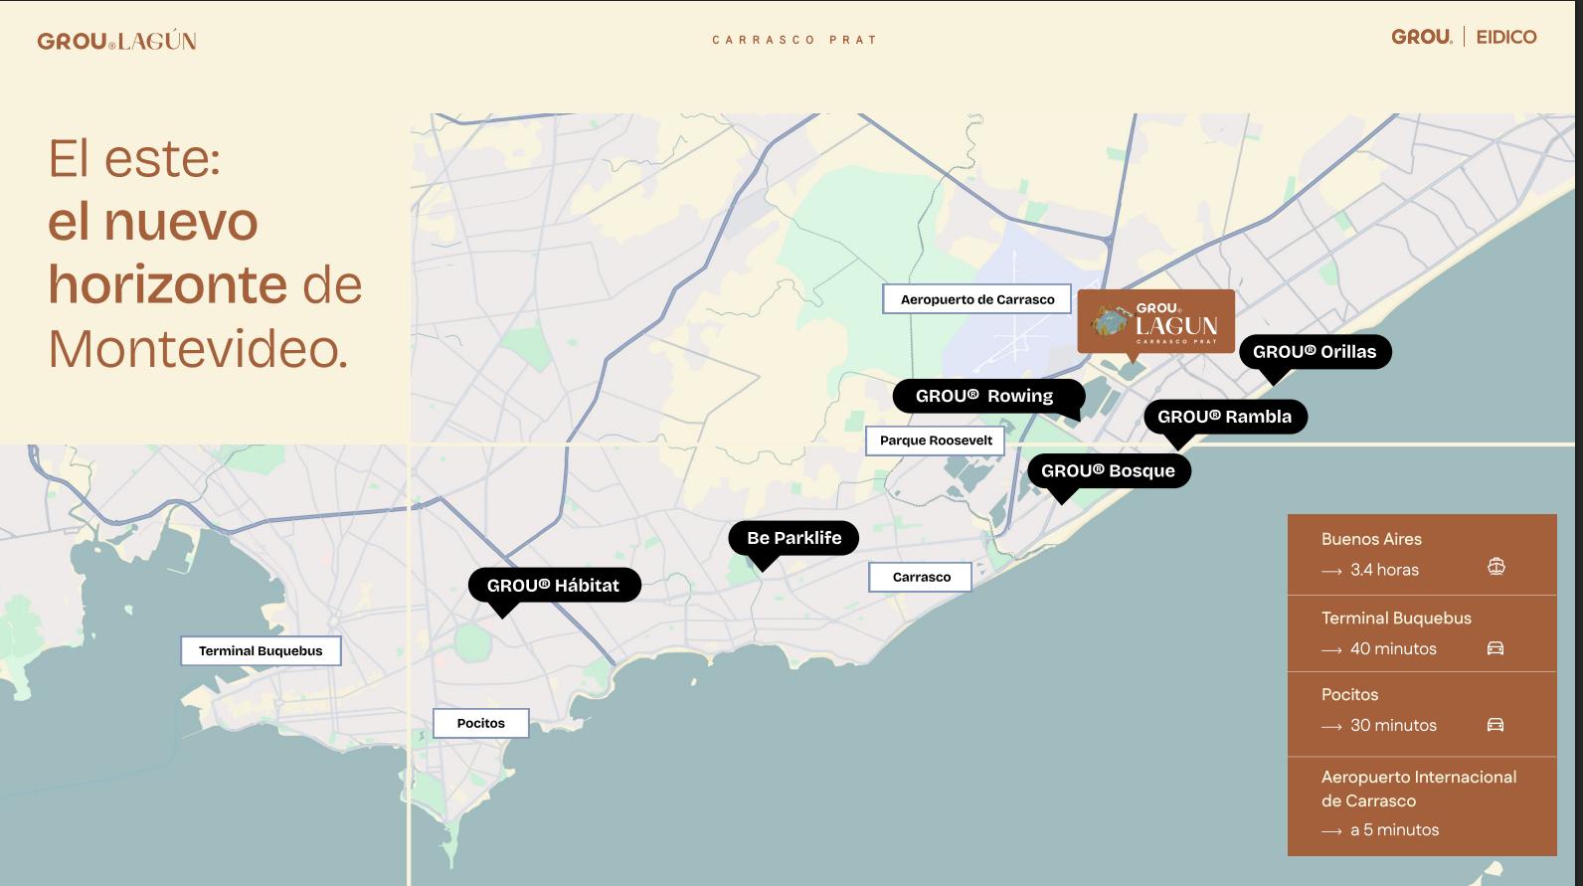Click '40 minutos' travel time
The height and width of the screenshot is (886, 1583).
[x=1393, y=648]
